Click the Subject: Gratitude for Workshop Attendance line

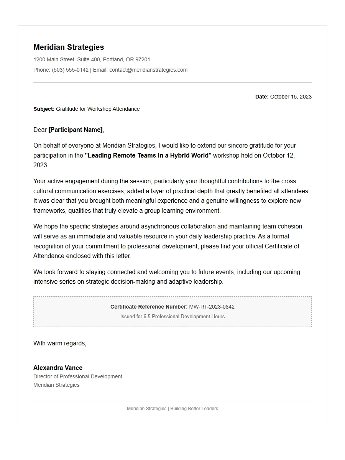(87, 109)
